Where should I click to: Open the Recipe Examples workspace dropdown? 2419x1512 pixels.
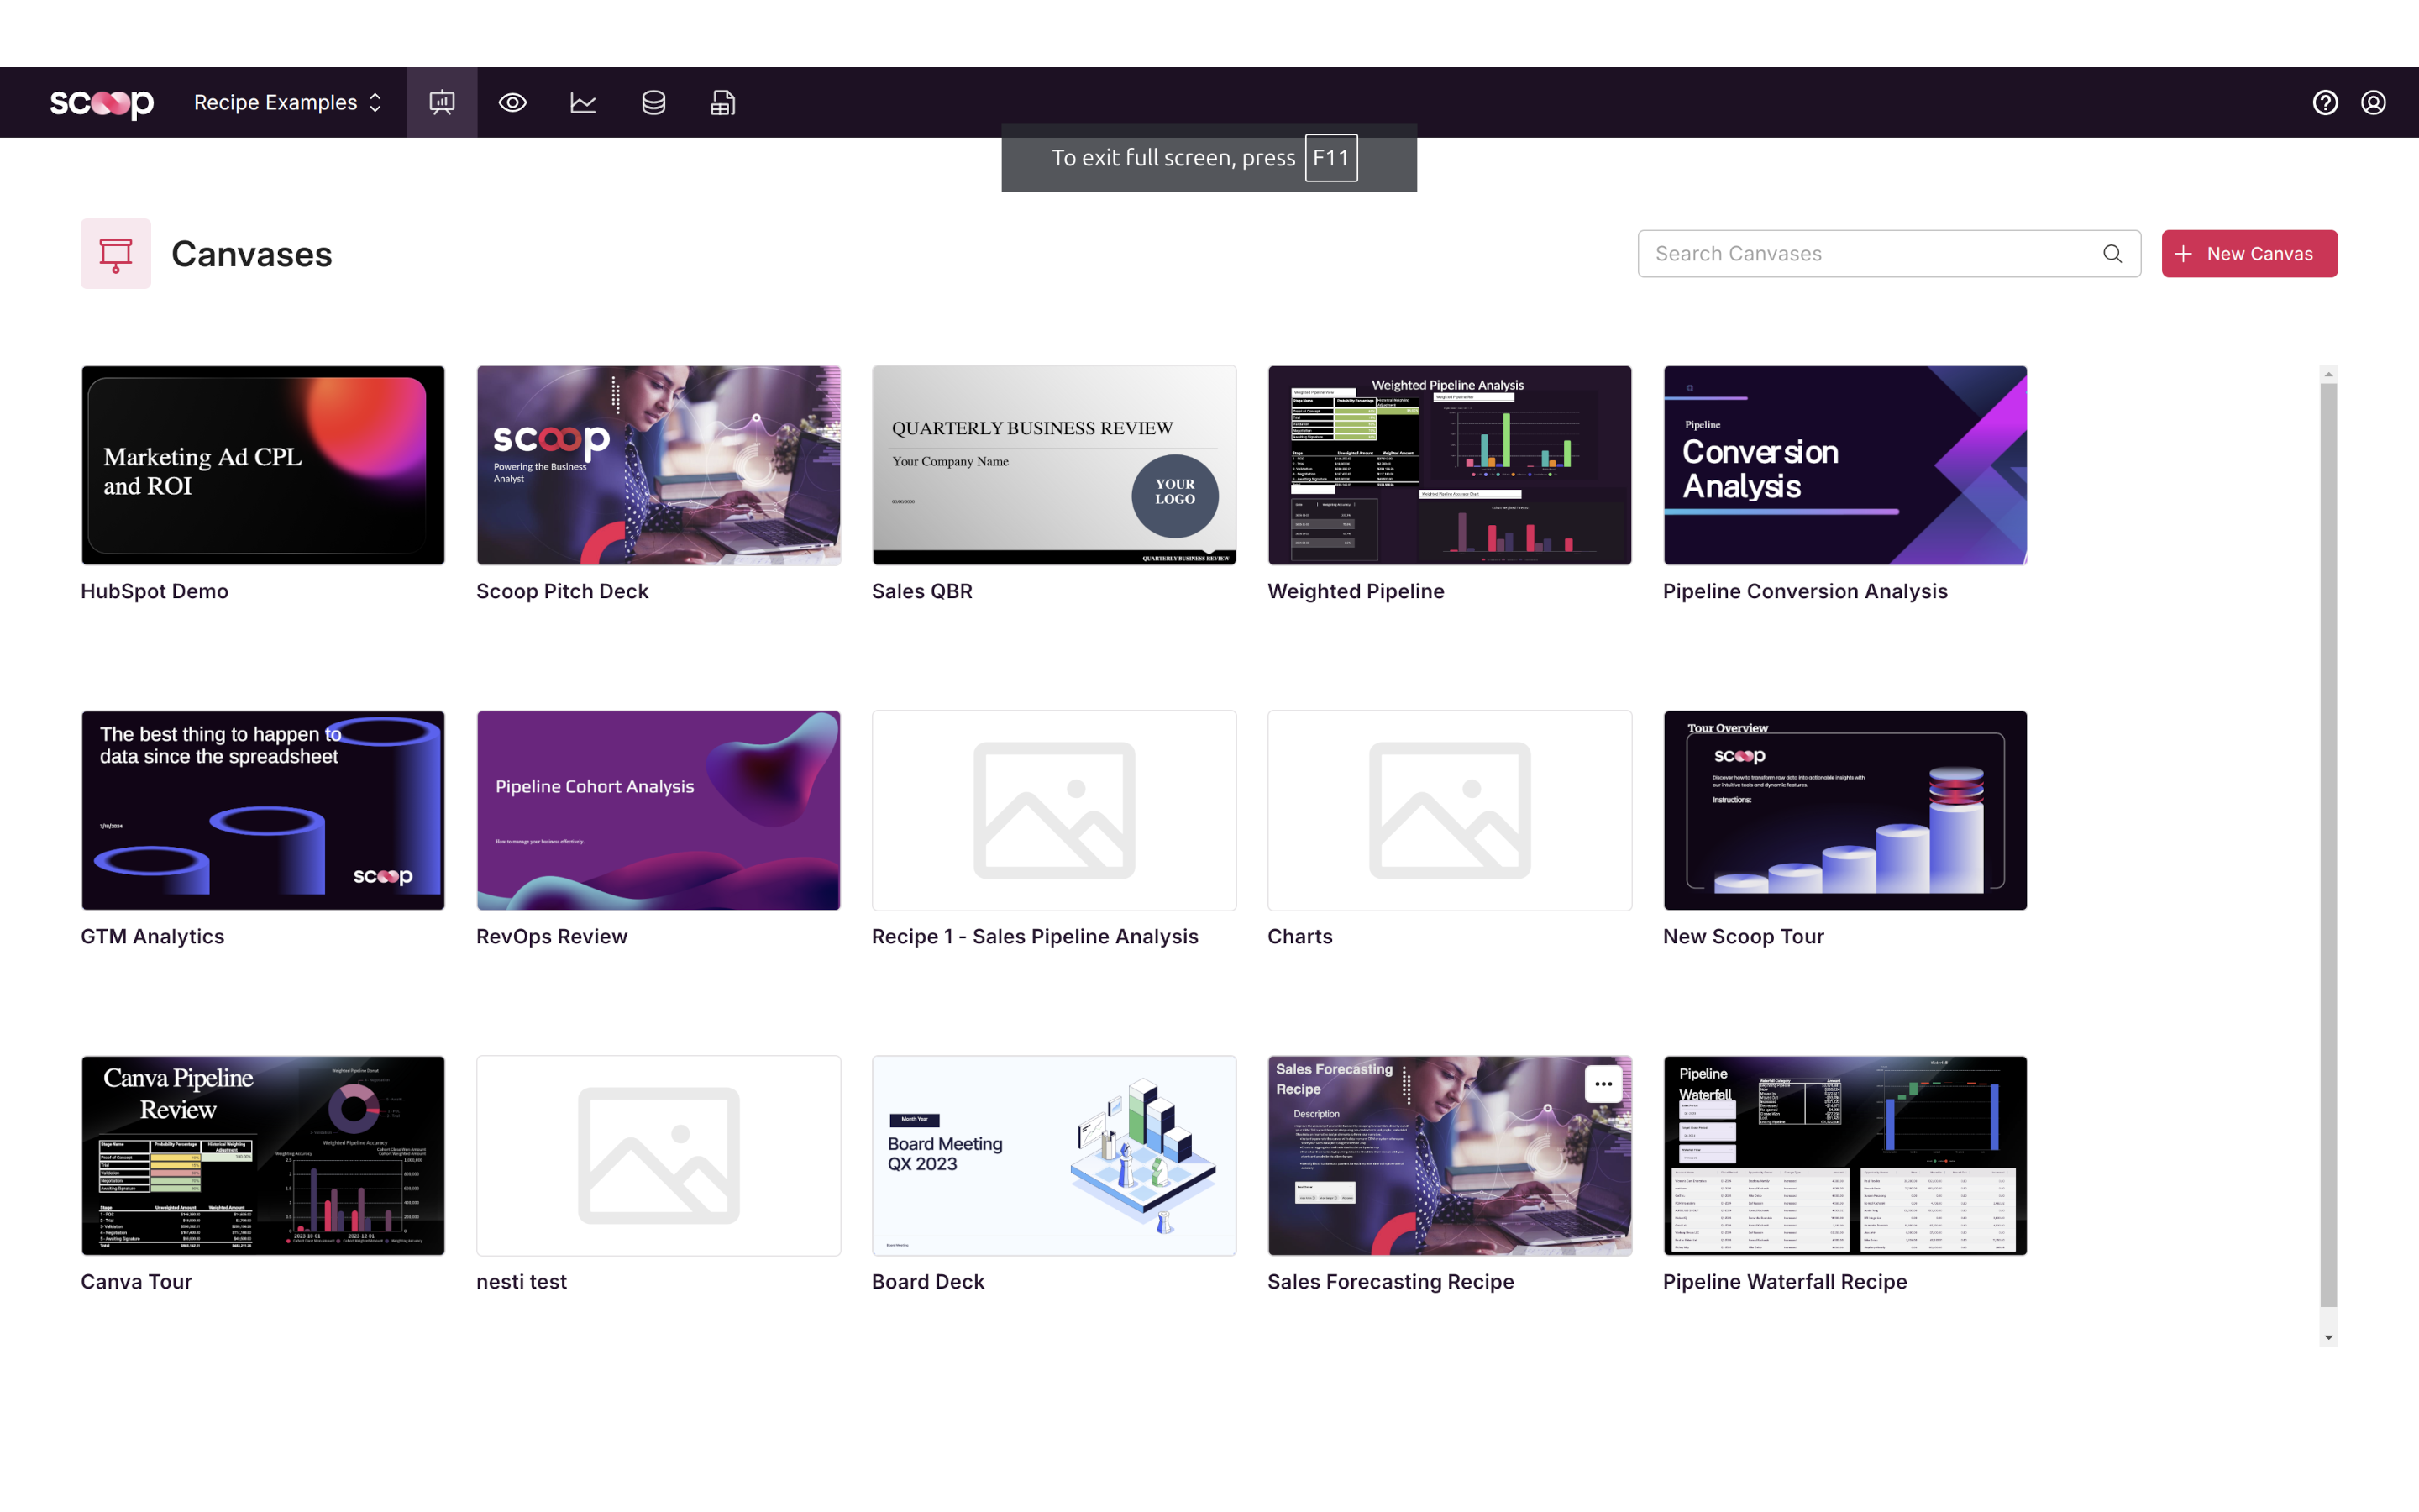pyautogui.click(x=288, y=102)
